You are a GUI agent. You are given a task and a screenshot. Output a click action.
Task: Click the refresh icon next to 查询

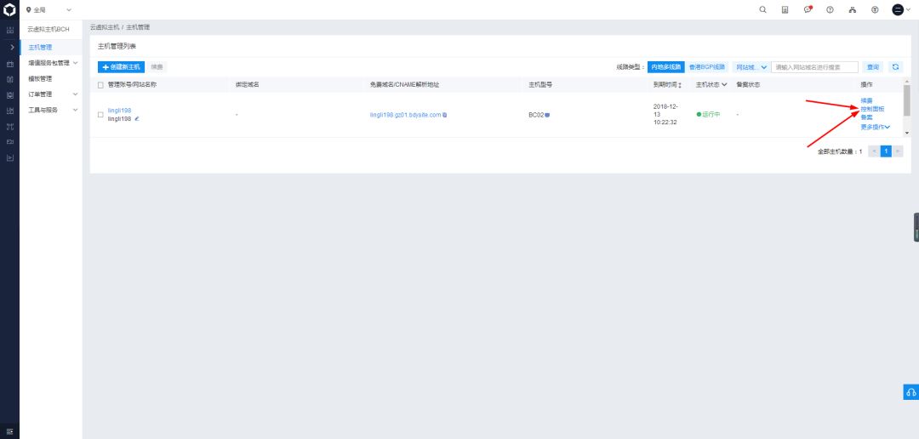coord(895,67)
